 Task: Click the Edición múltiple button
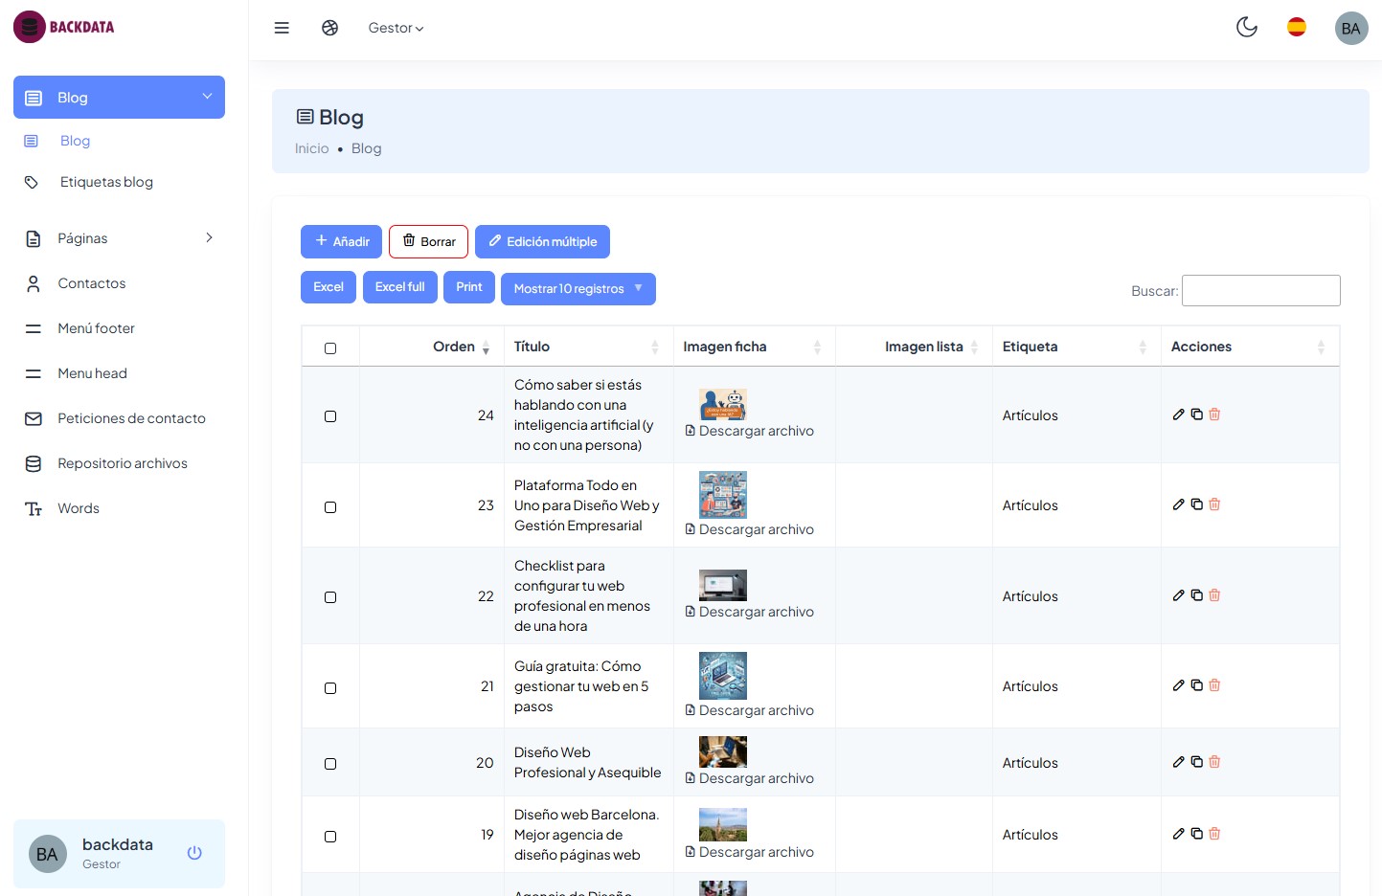pyautogui.click(x=542, y=241)
